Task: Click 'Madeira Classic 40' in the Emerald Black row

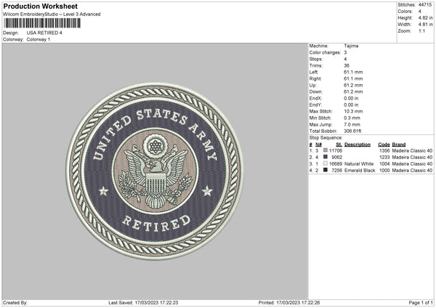Action: [412, 171]
